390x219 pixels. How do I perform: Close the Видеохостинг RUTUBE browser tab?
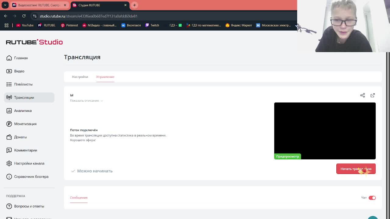click(x=65, y=5)
